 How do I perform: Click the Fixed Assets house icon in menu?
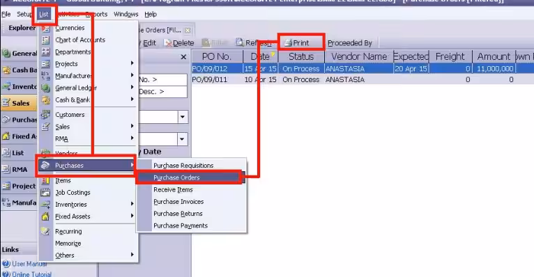[x=45, y=216]
